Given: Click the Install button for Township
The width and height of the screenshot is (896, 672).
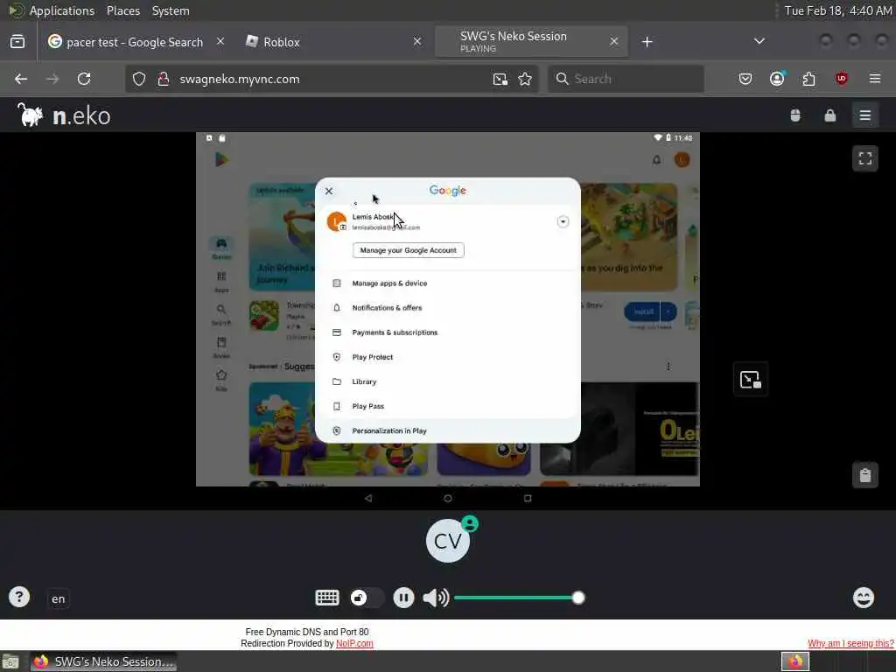Looking at the screenshot, I should click(643, 312).
